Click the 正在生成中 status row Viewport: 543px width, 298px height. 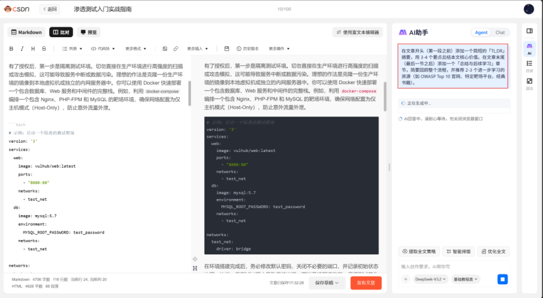pyautogui.click(x=454, y=103)
